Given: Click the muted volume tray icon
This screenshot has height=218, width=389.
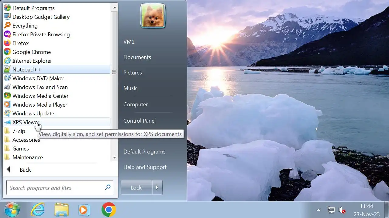Looking at the screenshot, I should point(342,210).
